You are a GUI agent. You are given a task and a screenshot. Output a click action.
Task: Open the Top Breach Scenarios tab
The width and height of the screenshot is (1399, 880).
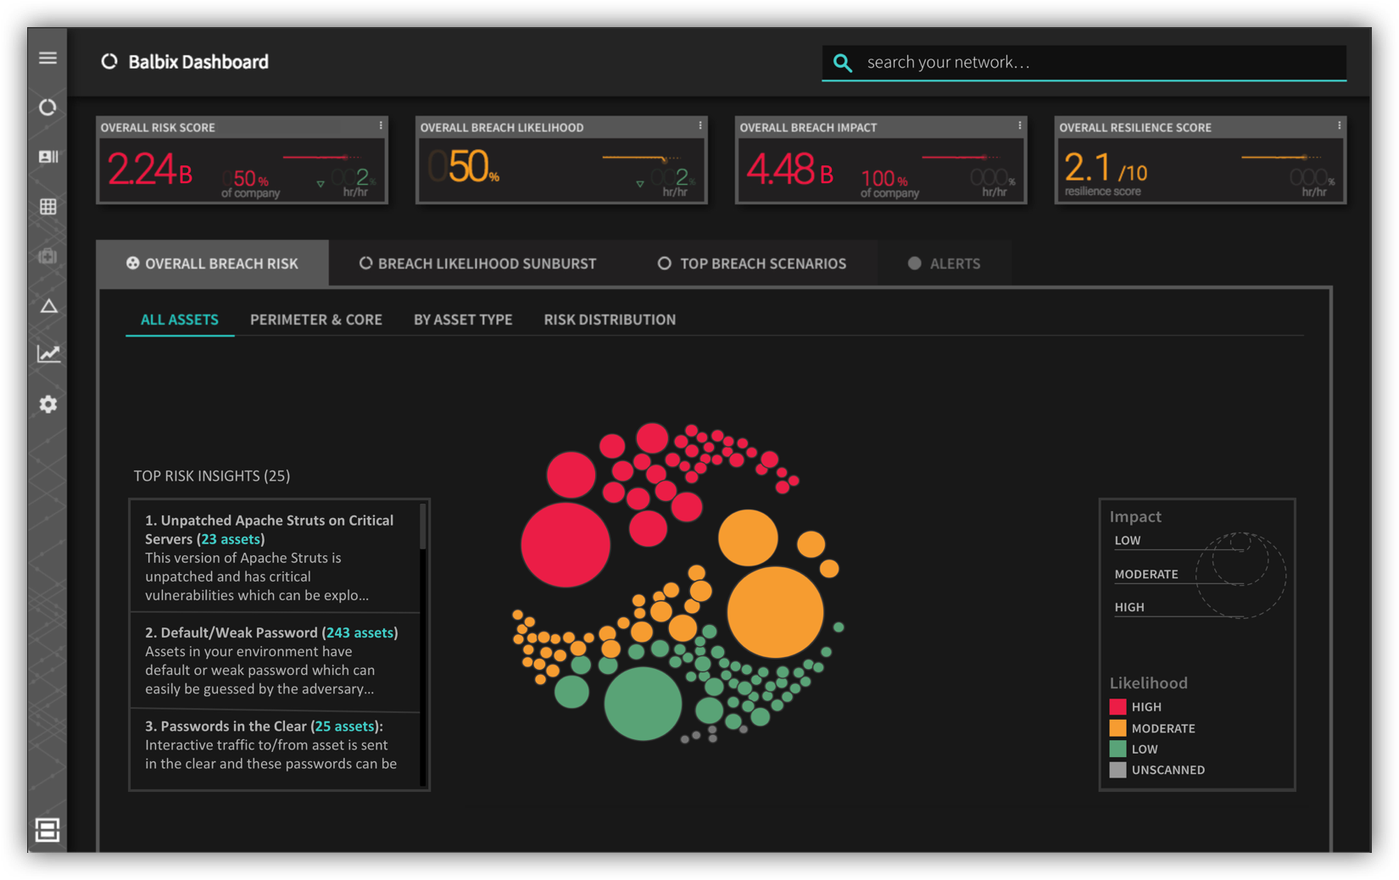click(x=752, y=264)
